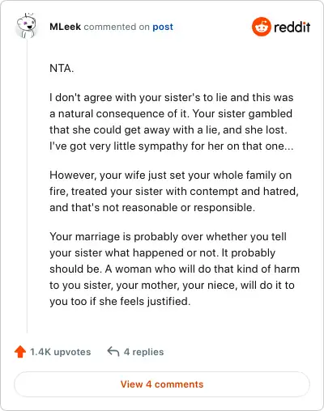Select the line starting "I don't agree"
This screenshot has width=324, height=411.
[172, 97]
